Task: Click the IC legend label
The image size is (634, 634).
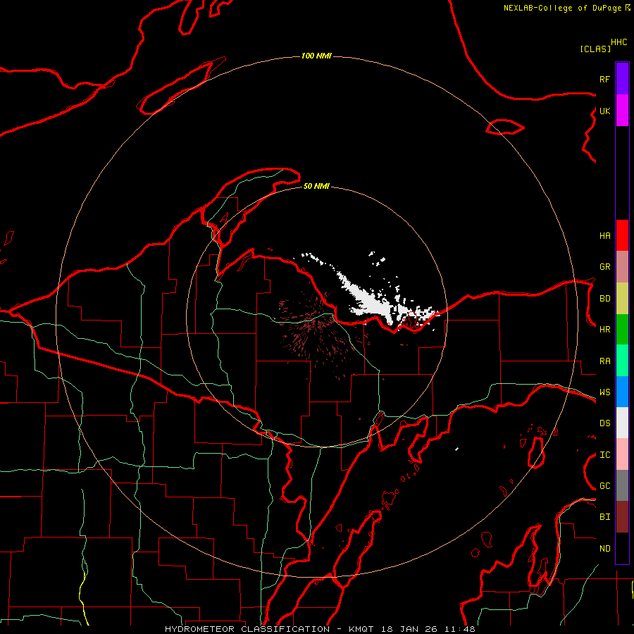Action: click(x=605, y=455)
